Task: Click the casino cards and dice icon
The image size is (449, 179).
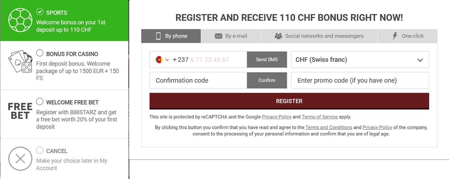Action: (x=20, y=62)
